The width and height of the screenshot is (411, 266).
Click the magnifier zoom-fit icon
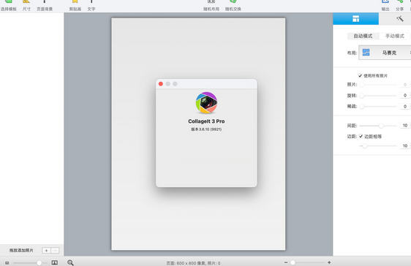[70, 262]
